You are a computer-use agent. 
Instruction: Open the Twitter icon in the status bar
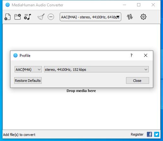pyautogui.click(x=157, y=134)
